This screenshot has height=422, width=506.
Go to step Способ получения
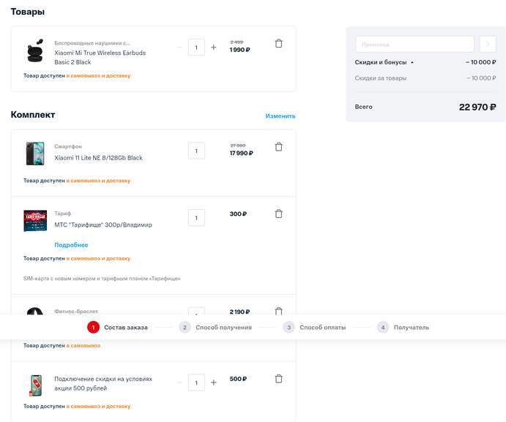223,328
